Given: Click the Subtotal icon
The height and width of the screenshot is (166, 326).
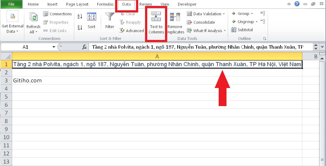Looking at the screenshot, I should pos(234,30).
